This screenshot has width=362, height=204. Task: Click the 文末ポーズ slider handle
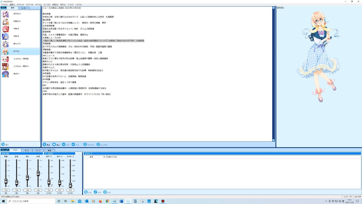tap(70, 185)
